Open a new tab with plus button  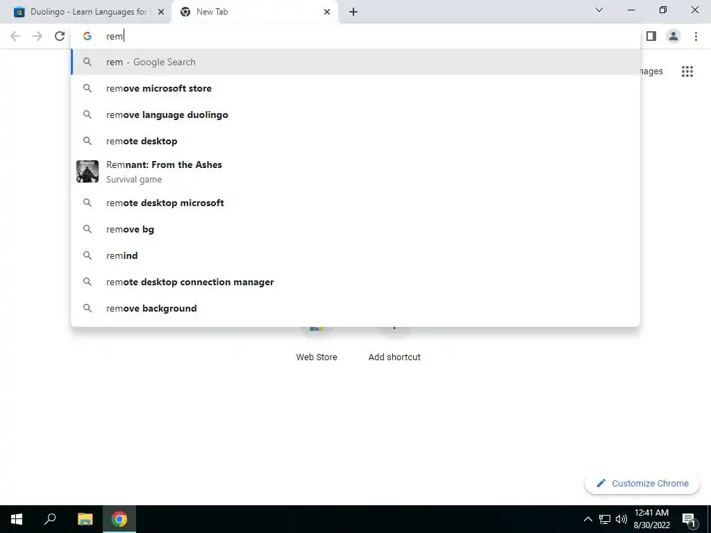pos(353,12)
